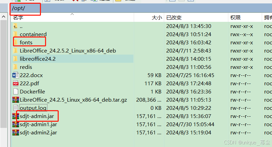Viewport: 272px width, 147px height.
Task: Click the scrollbar up arrow
Action: pyautogui.click(x=3, y=17)
